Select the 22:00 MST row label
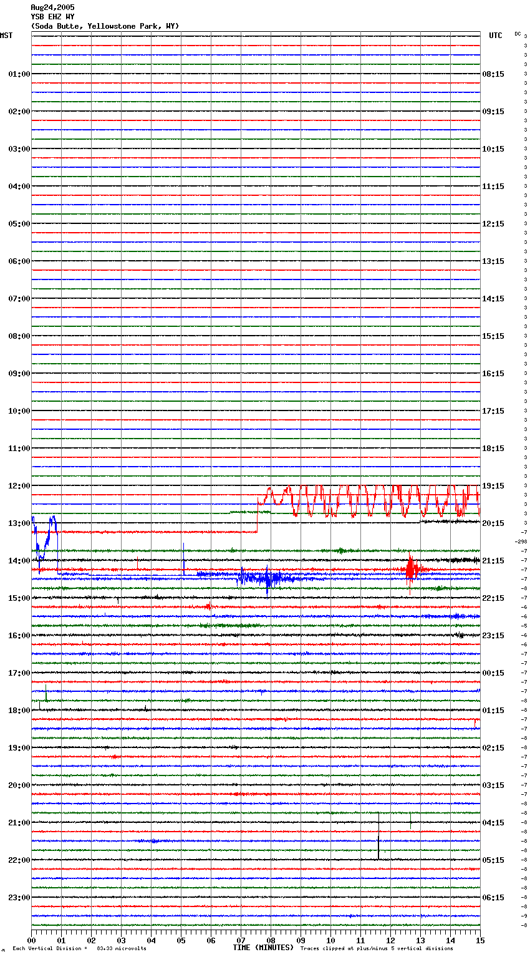 pyautogui.click(x=19, y=860)
